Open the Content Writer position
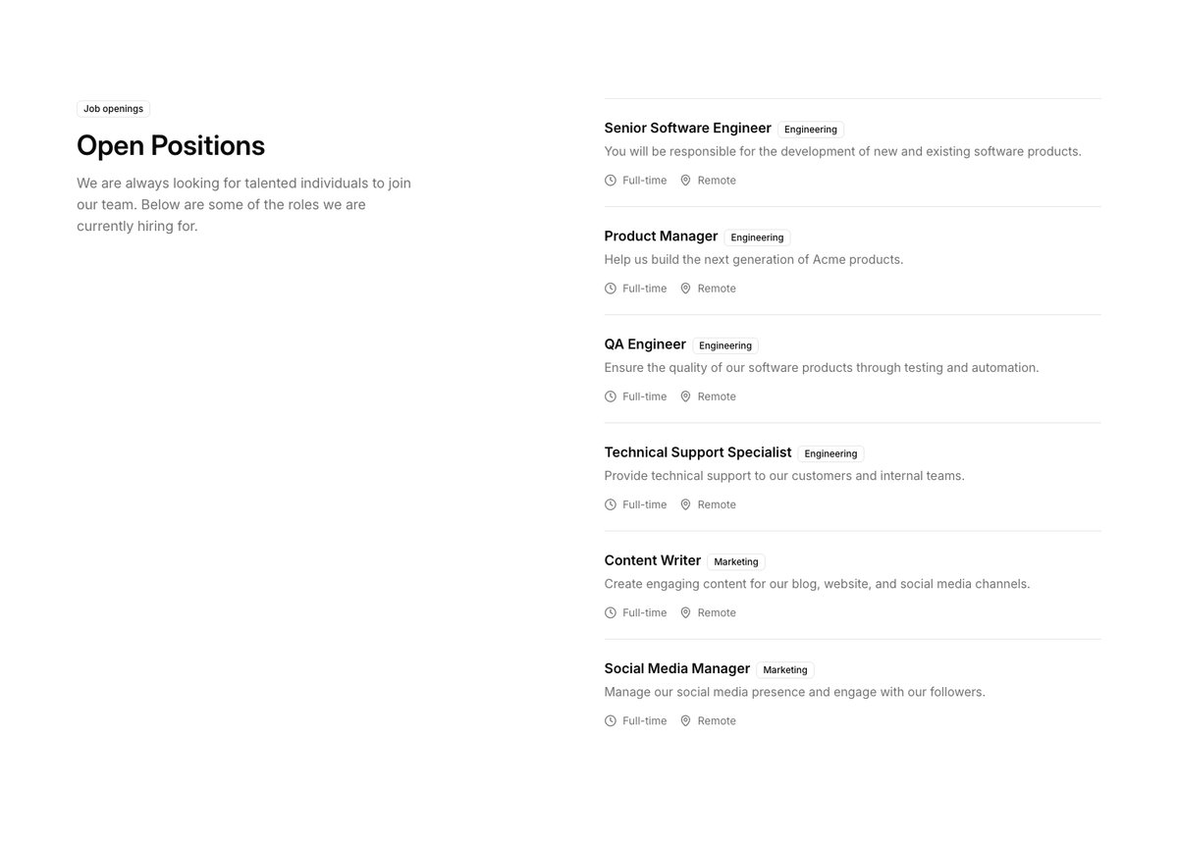The image size is (1178, 845). coord(653,560)
